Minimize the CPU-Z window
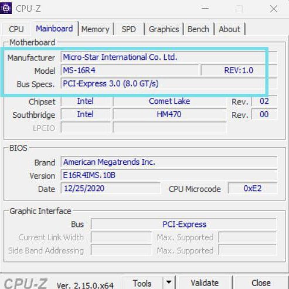This screenshot has height=289, width=289. pyautogui.click(x=205, y=9)
